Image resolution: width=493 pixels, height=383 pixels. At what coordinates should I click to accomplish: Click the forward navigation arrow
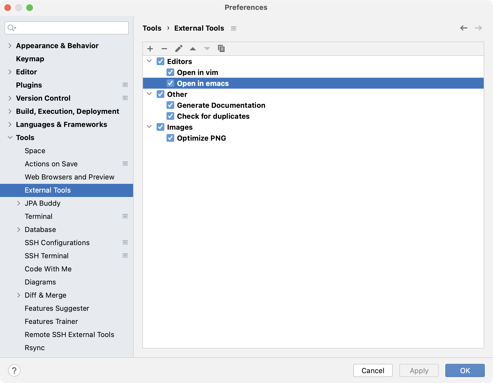click(x=478, y=28)
